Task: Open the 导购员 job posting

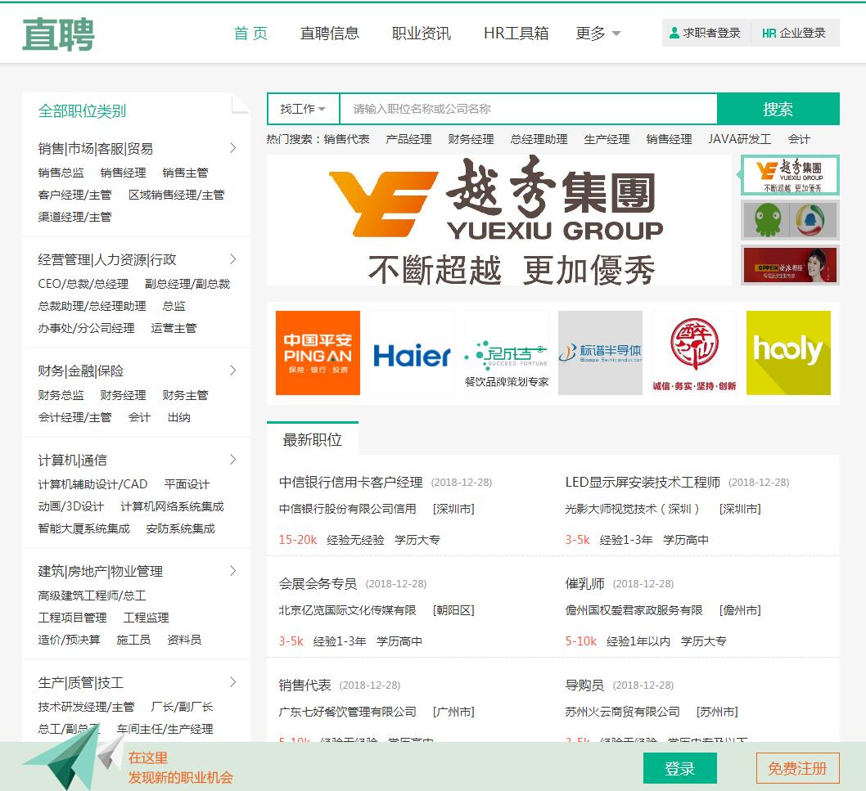Action: point(585,685)
